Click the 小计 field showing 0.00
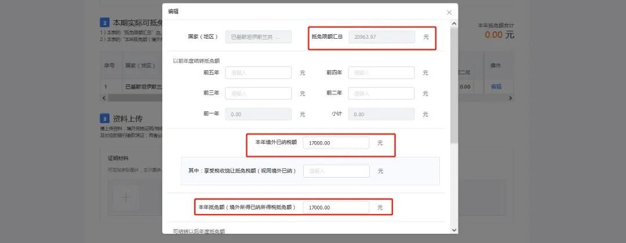This screenshot has height=243, width=626. click(381, 114)
